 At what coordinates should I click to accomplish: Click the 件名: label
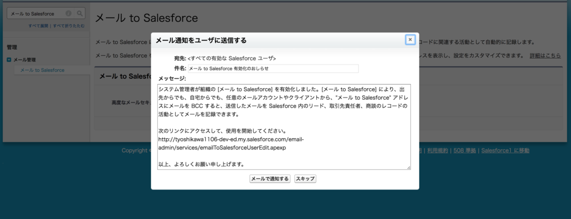tap(180, 68)
